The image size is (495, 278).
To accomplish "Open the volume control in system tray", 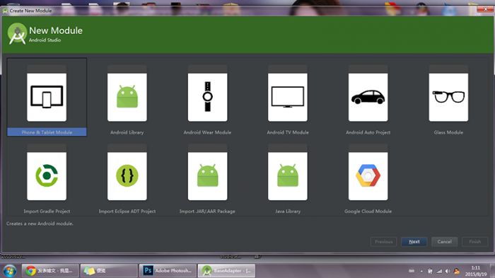I will [448, 271].
